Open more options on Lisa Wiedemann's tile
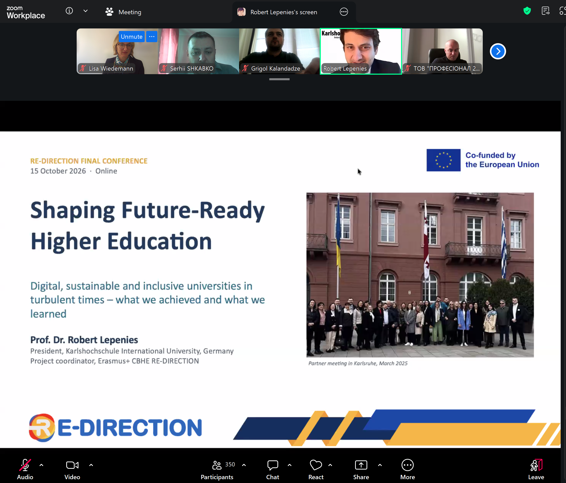Screen dimensions: 566x483 pos(152,37)
